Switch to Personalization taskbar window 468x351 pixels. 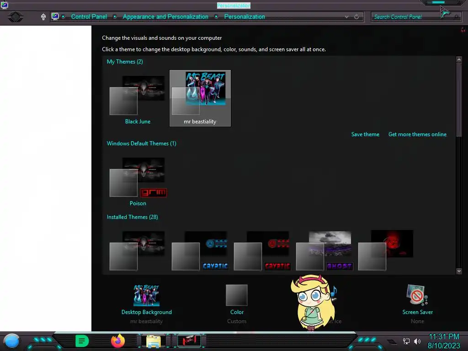189,341
